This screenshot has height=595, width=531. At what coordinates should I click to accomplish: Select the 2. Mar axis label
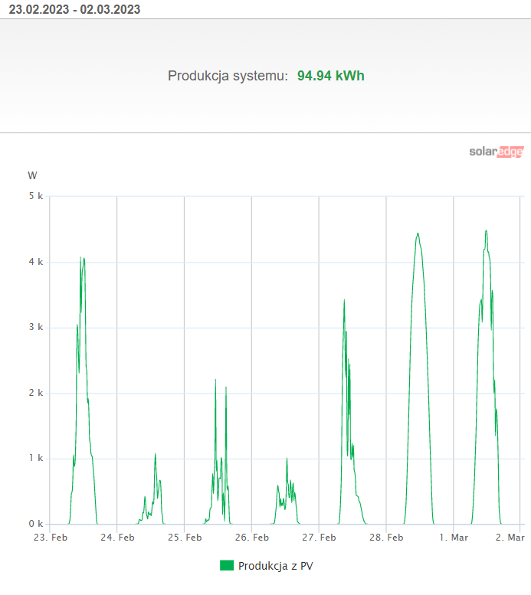point(510,538)
